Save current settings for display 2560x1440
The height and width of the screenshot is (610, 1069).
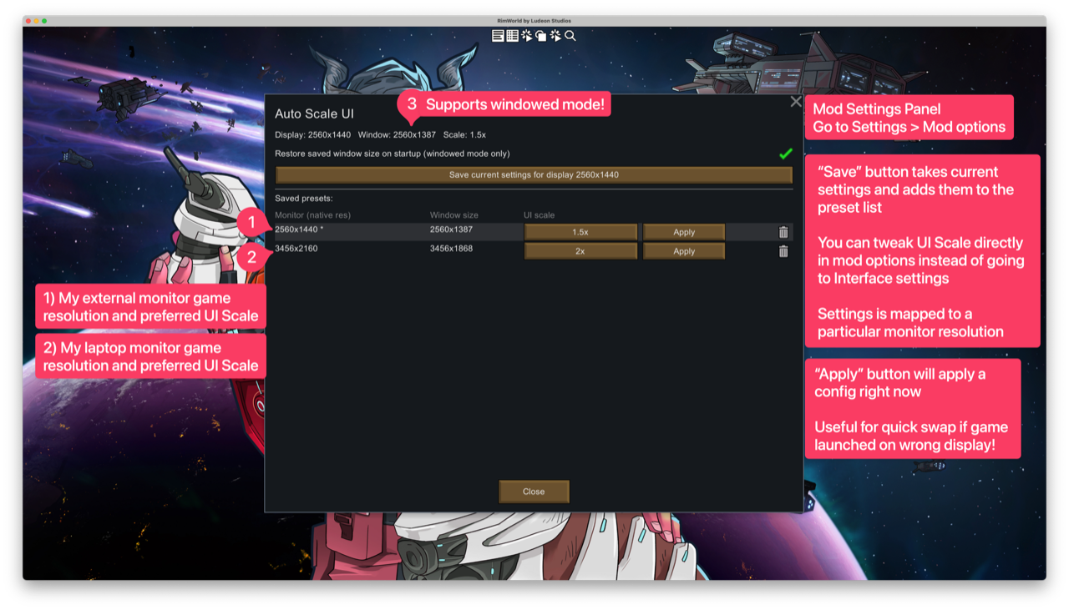(x=534, y=175)
